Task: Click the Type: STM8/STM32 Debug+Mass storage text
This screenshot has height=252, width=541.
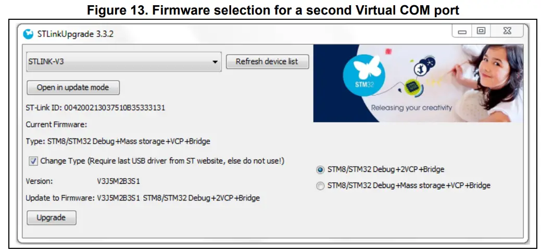Action: (x=118, y=142)
